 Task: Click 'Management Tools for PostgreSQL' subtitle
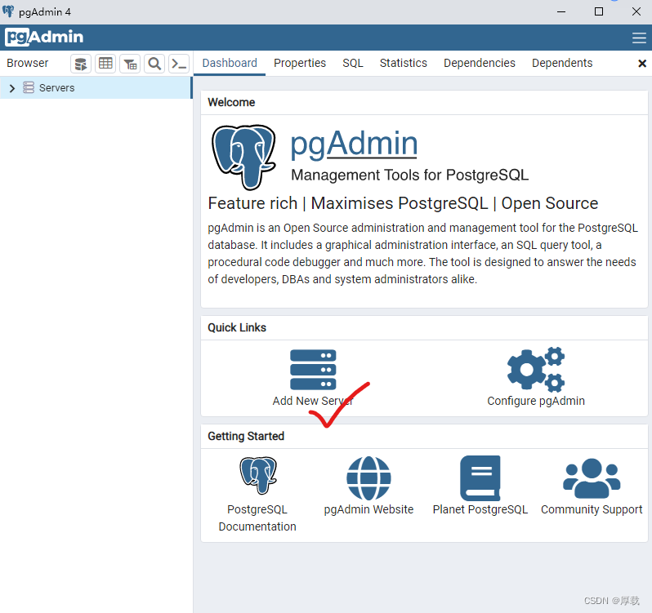[x=409, y=175]
